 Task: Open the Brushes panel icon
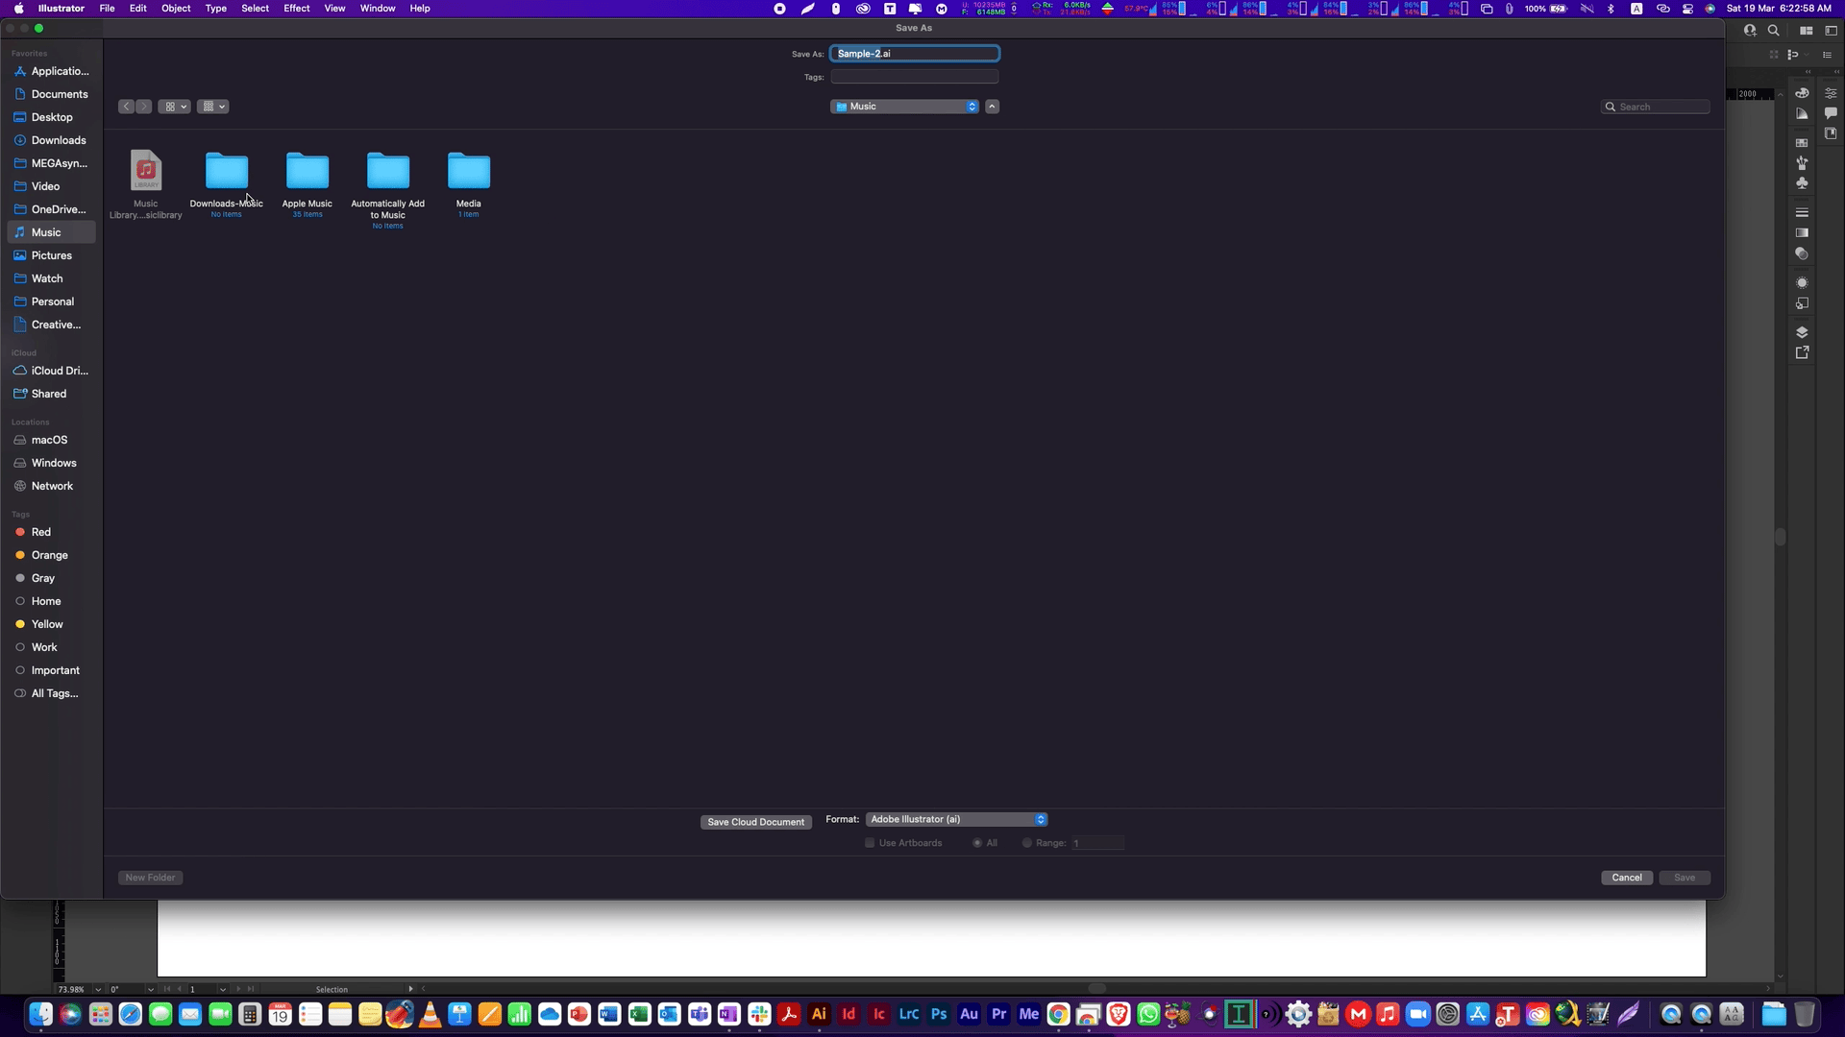click(x=1802, y=162)
